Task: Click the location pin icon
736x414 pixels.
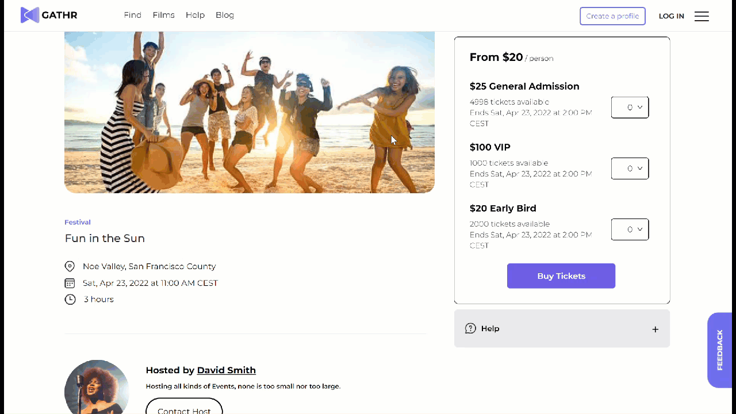Action: pyautogui.click(x=70, y=266)
